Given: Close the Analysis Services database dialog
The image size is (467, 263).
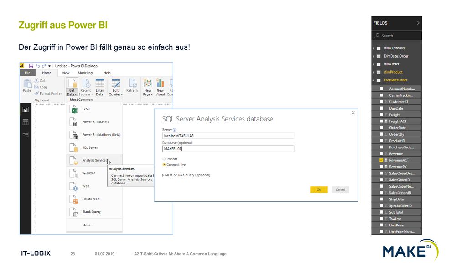Looking at the screenshot, I should (353, 113).
